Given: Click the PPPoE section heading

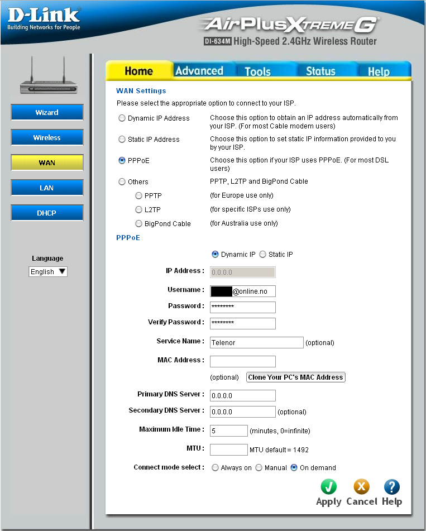Looking at the screenshot, I should pyautogui.click(x=128, y=238).
